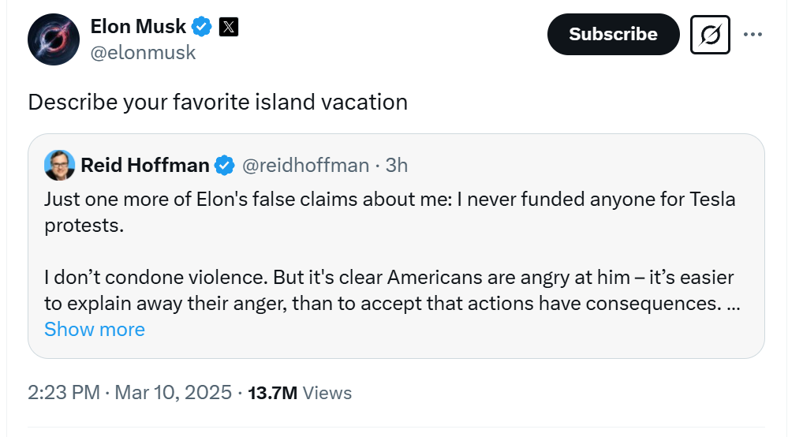Click the trailing ellipsis after 'consequences.'
Screen dimensions: 788x437
(x=734, y=304)
